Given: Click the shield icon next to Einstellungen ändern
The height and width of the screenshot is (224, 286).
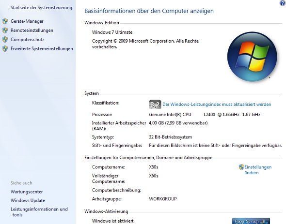Looking at the screenshot, I should tap(241, 167).
